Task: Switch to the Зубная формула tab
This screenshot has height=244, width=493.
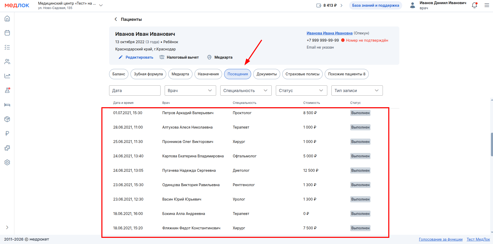Action: click(x=148, y=74)
